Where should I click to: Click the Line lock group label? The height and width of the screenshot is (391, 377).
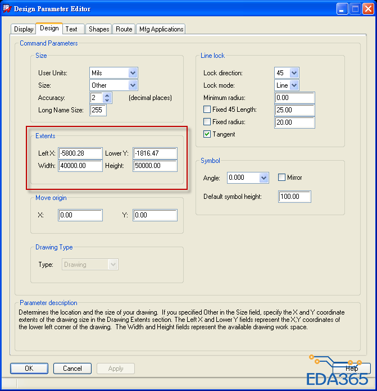[x=212, y=56]
